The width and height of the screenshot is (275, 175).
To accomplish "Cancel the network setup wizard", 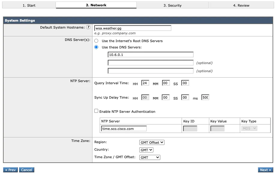I will pos(26,170).
